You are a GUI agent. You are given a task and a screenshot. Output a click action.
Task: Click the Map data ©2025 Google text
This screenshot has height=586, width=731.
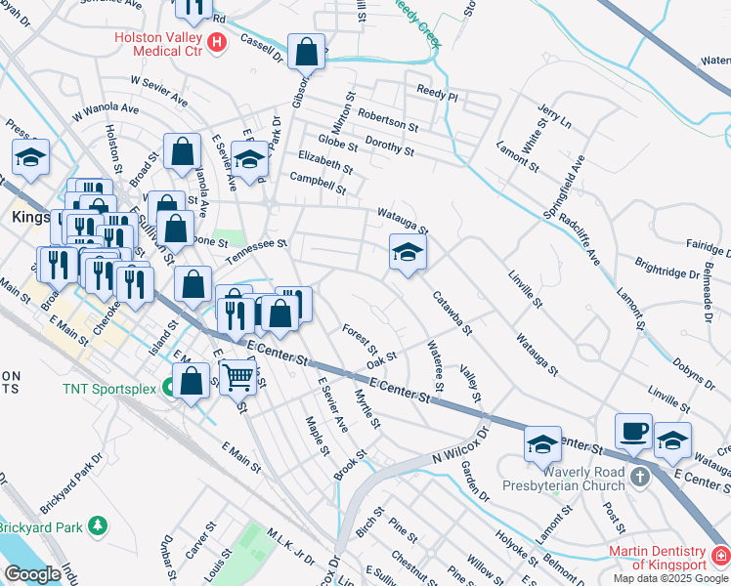tap(670, 578)
